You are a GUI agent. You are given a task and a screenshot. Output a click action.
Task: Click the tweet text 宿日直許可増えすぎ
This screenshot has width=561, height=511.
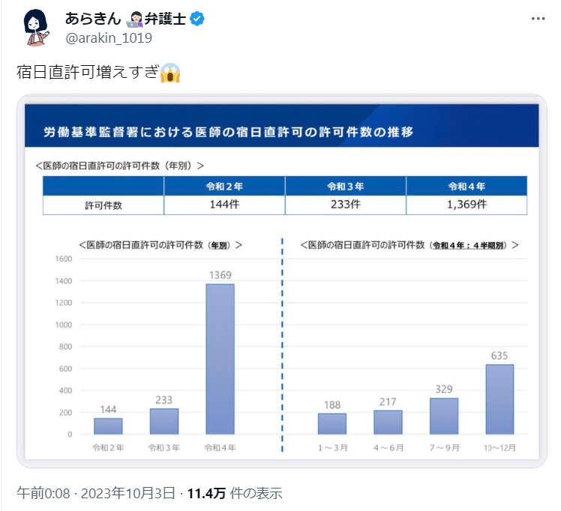[87, 73]
